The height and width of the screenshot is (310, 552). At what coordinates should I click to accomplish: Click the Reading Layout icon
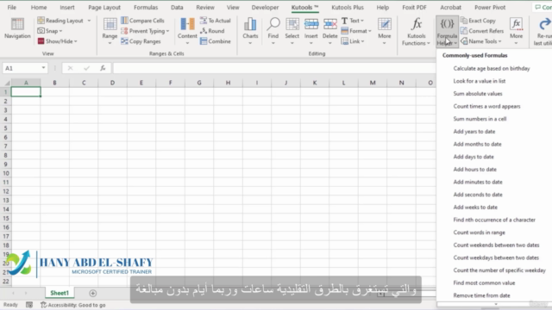click(x=41, y=21)
